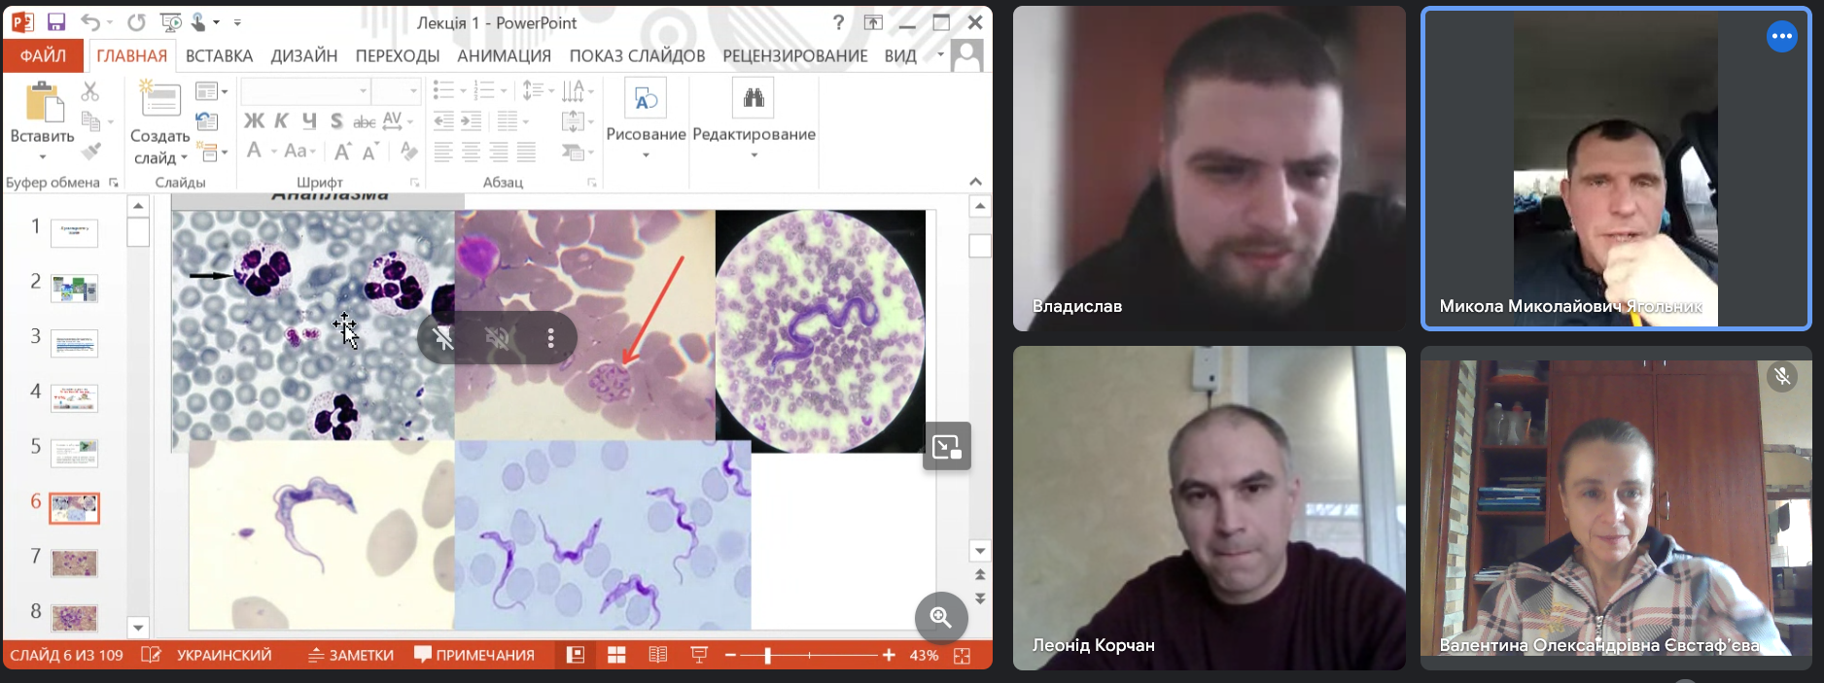Image resolution: width=1824 pixels, height=683 pixels.
Task: Click the binoculars Редактирование icon
Action: point(754,98)
